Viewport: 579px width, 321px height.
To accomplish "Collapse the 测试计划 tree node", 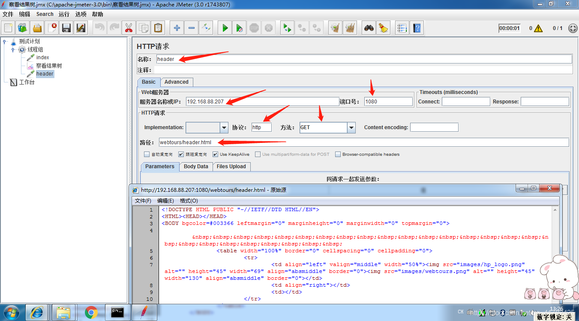I will pyautogui.click(x=5, y=42).
